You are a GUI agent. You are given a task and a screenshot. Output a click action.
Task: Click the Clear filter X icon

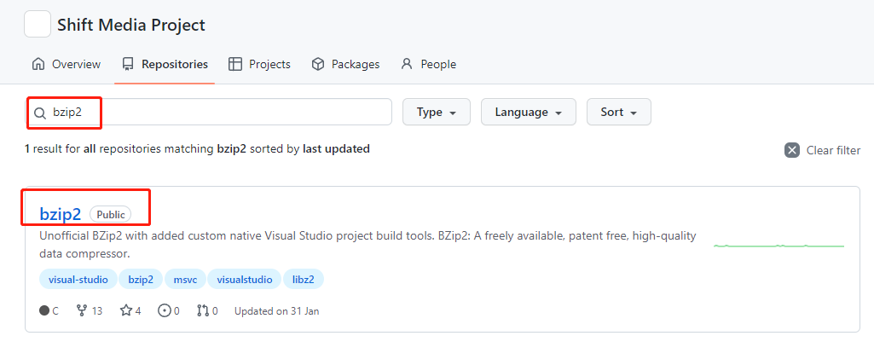(x=792, y=150)
